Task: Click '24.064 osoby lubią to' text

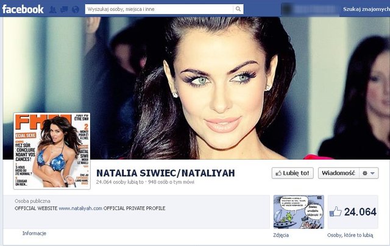Action: (x=120, y=182)
